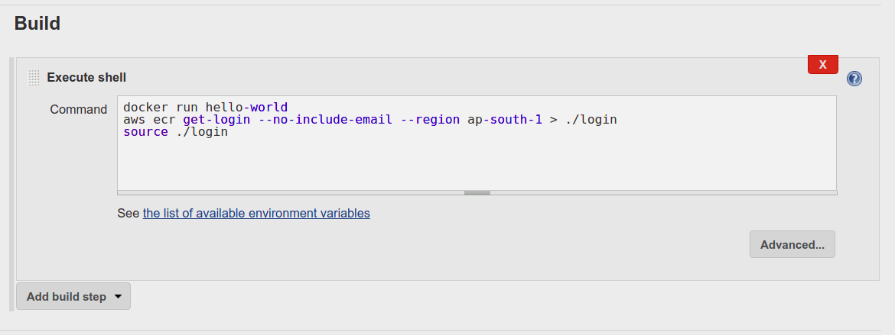This screenshot has height=335, width=895.
Task: Open the list of available environment variables
Action: [256, 214]
